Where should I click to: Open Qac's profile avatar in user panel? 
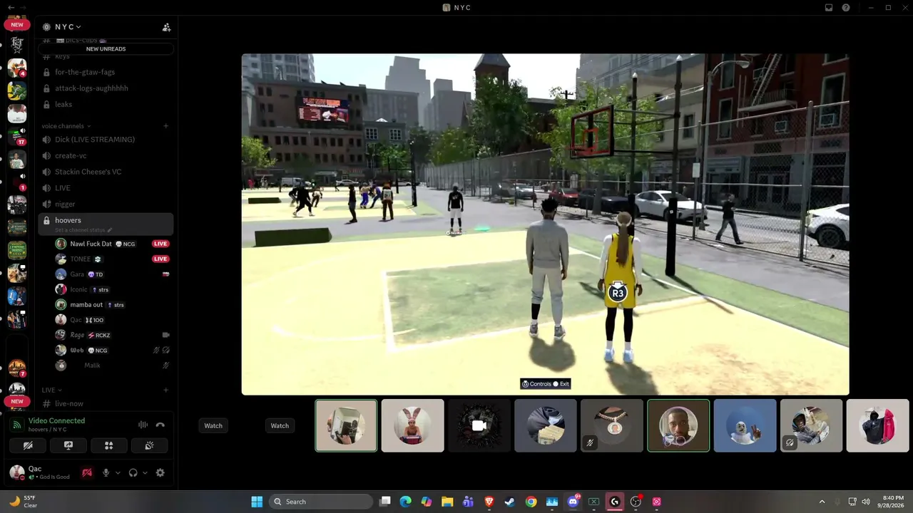coord(16,472)
